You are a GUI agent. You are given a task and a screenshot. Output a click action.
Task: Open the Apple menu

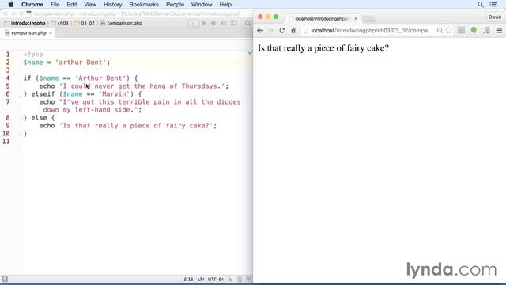point(10,5)
